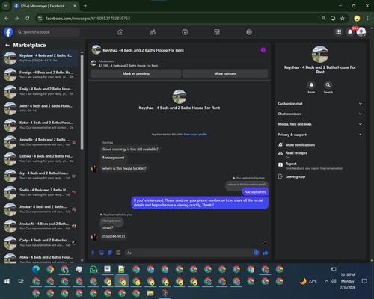374x299 pixels.
Task: Open Shelia conversation in the list
Action: click(40, 192)
